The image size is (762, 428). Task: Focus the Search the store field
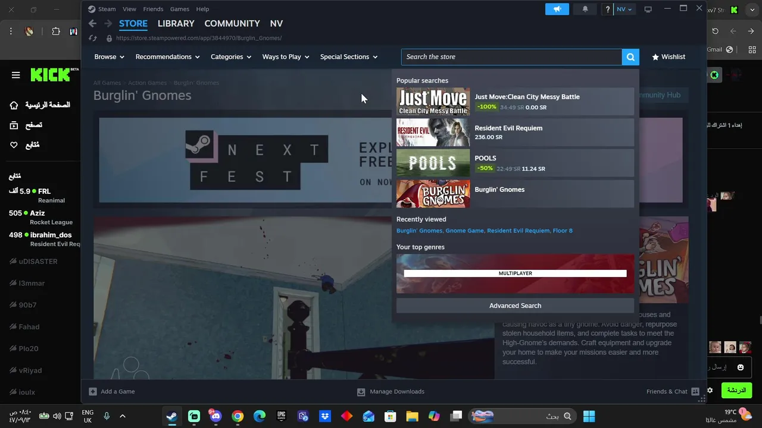click(511, 57)
